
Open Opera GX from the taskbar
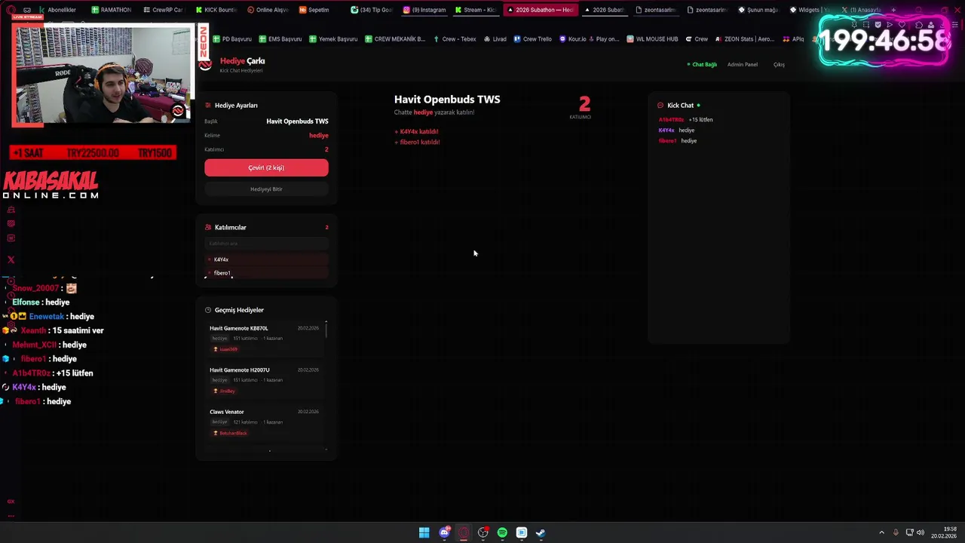click(464, 532)
